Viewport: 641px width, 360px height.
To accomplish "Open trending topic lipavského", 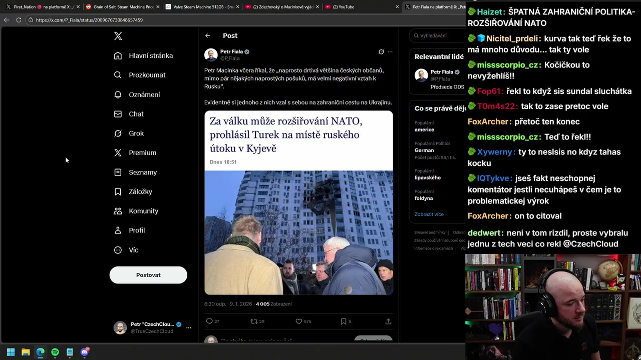I will 428,177.
